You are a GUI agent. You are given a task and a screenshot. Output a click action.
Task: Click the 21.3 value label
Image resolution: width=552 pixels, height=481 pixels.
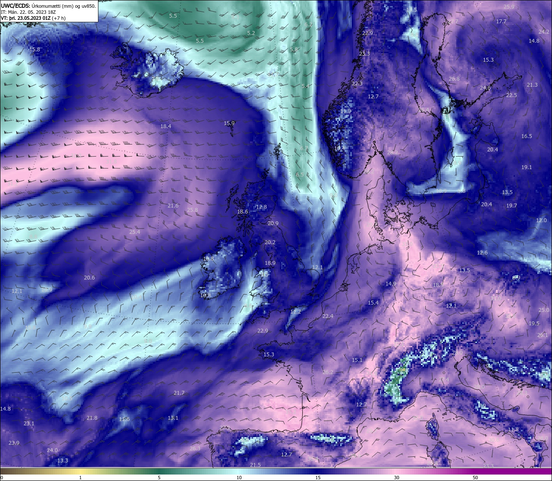click(x=532, y=85)
